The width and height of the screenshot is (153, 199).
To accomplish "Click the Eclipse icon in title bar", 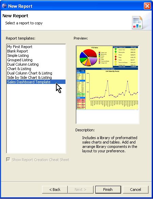I will (x=4, y=6).
